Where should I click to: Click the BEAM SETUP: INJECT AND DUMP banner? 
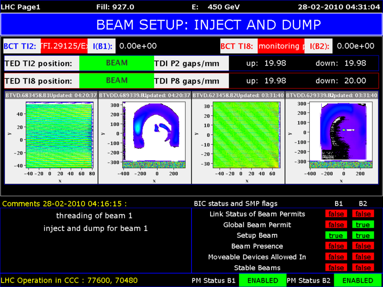click(x=191, y=24)
